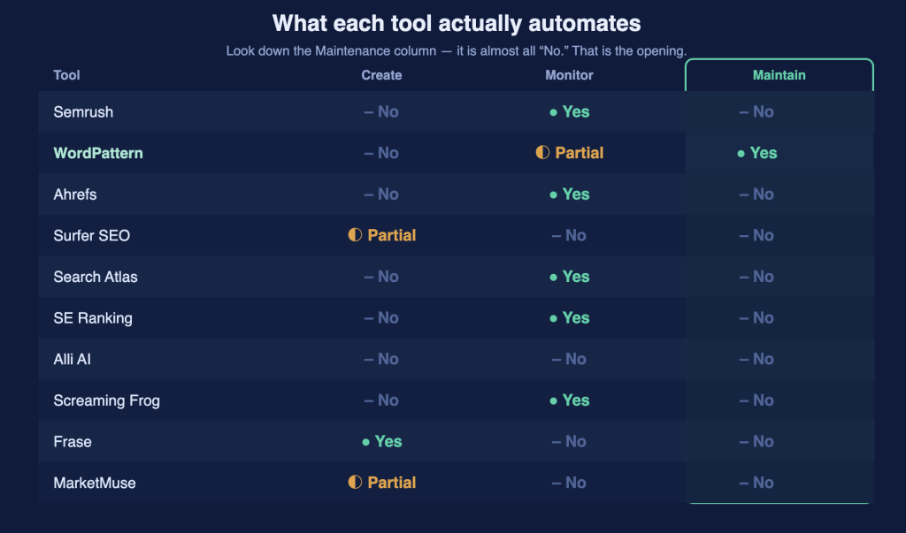Select the Search Atlas tool name
This screenshot has width=906, height=533.
pyautogui.click(x=96, y=277)
